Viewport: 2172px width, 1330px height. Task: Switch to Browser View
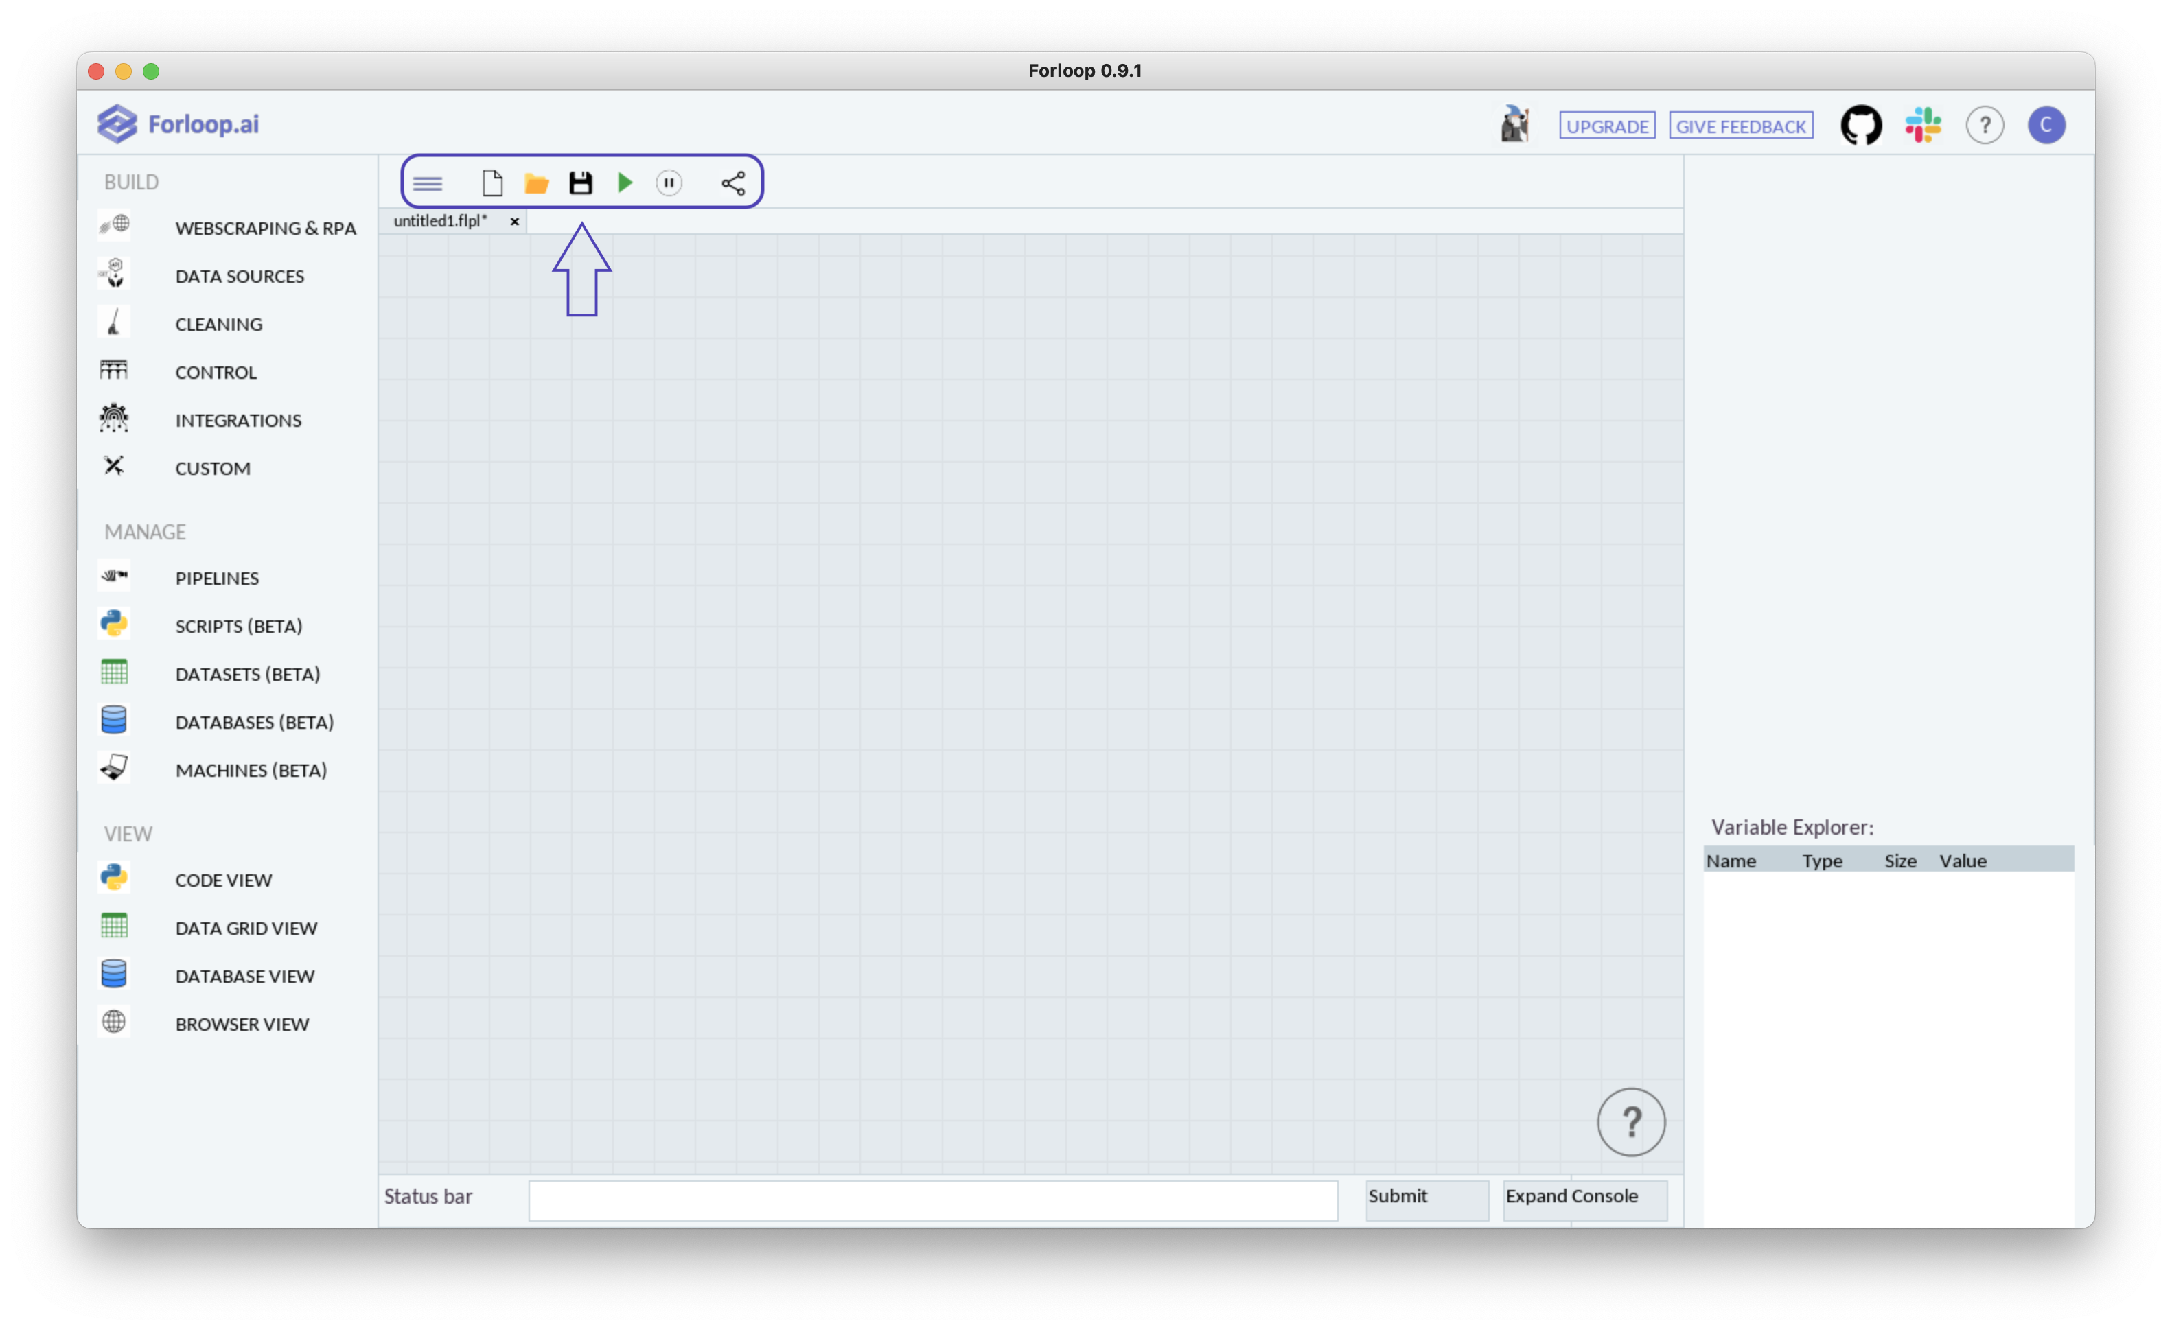pyautogui.click(x=242, y=1024)
